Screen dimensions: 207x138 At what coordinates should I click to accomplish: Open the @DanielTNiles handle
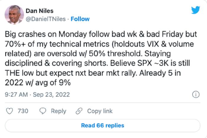click(46, 19)
